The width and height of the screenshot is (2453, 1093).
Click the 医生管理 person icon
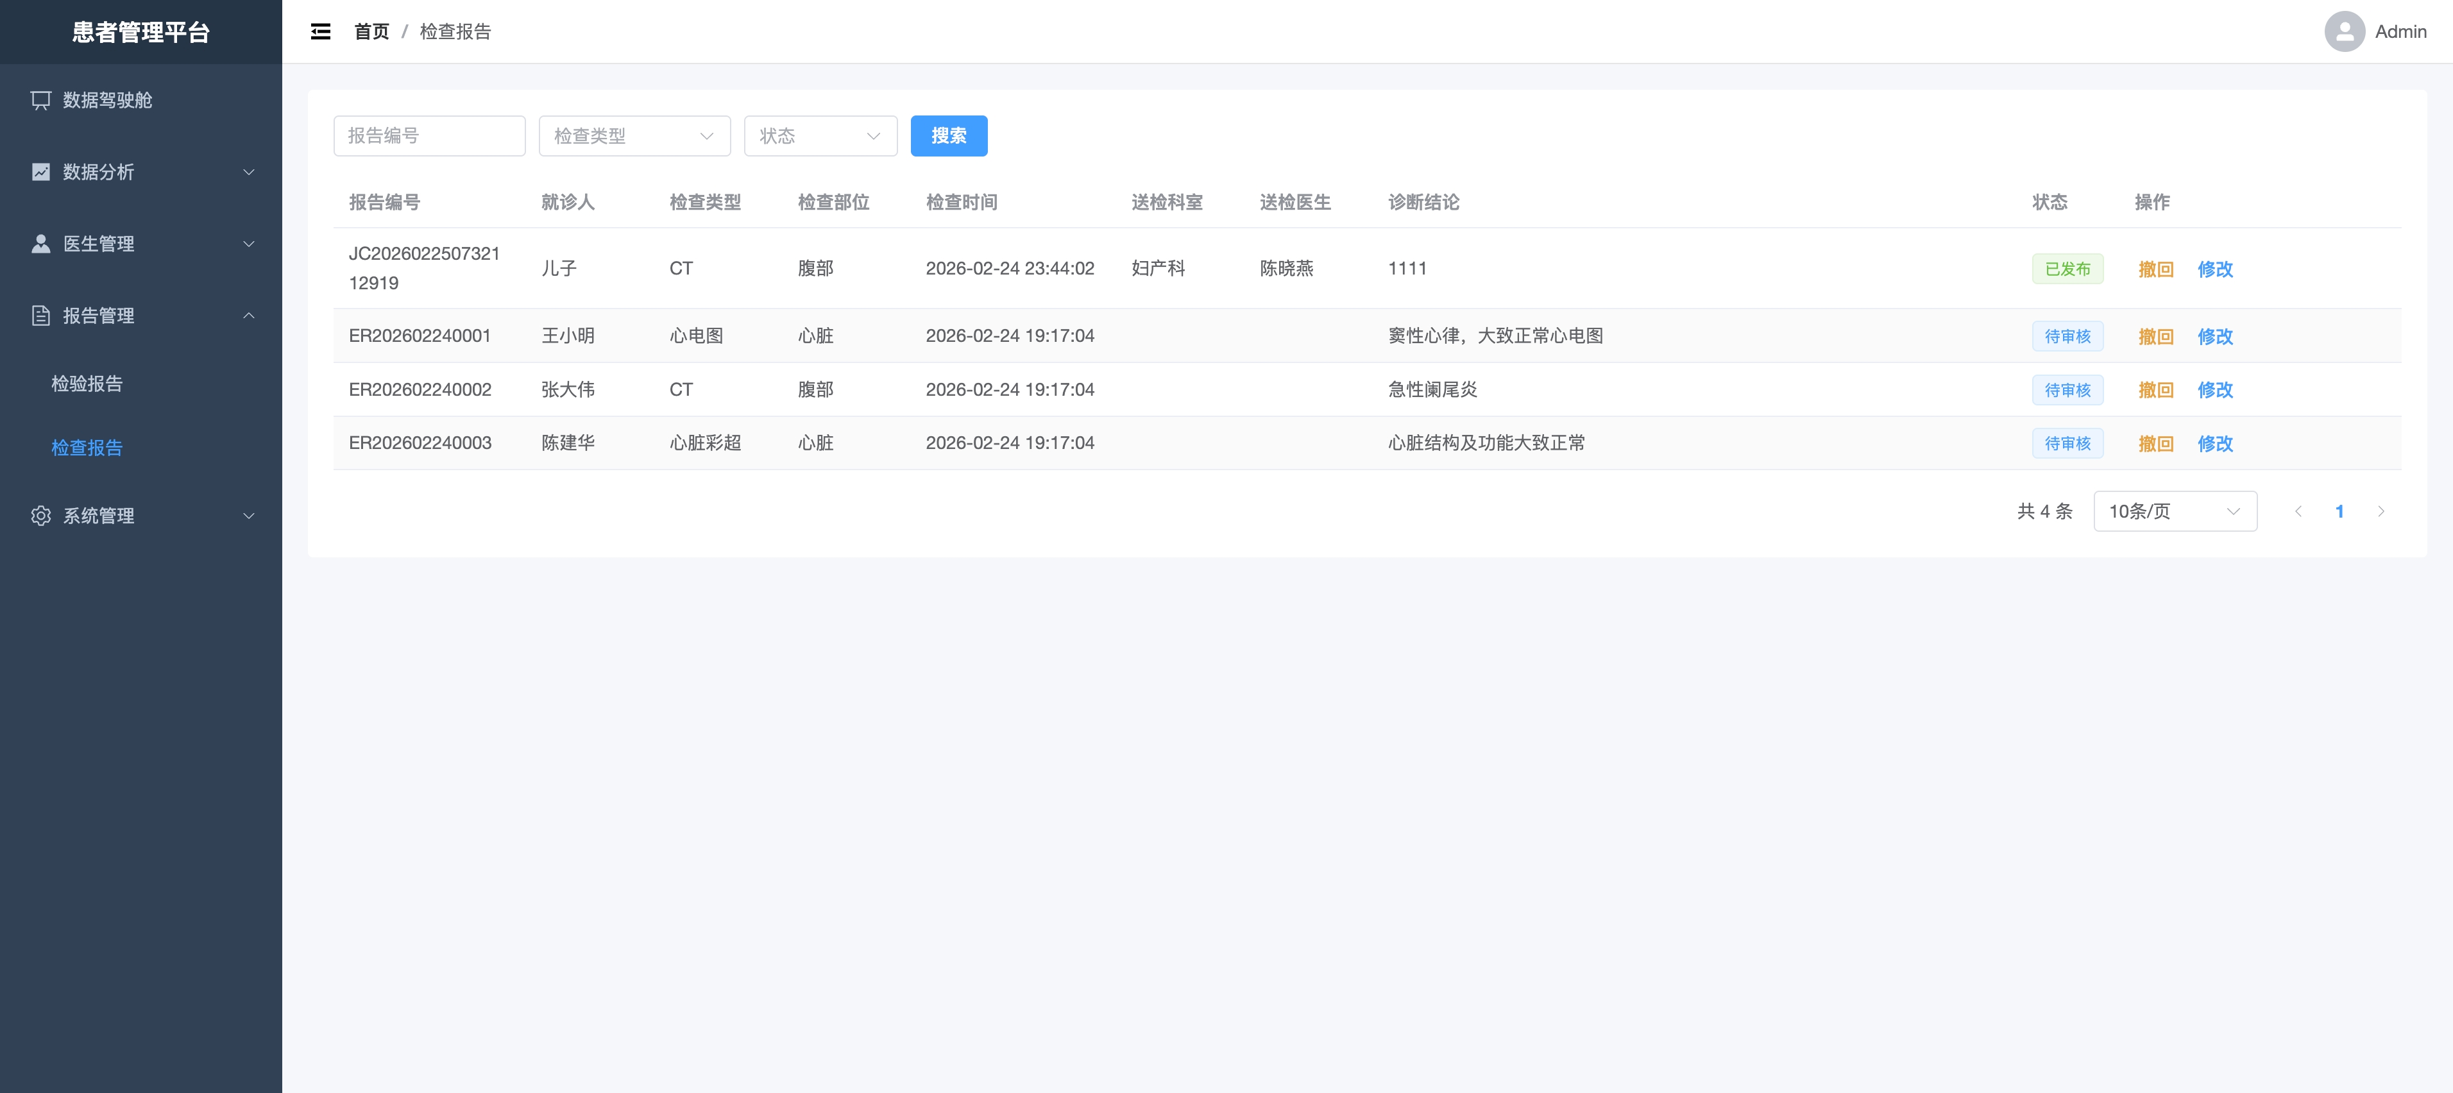pos(41,244)
